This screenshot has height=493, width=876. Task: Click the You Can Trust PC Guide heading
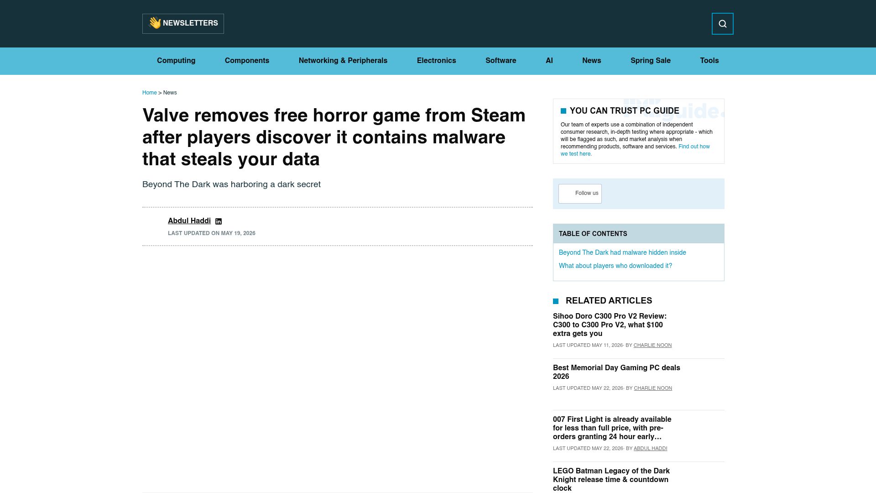624,111
